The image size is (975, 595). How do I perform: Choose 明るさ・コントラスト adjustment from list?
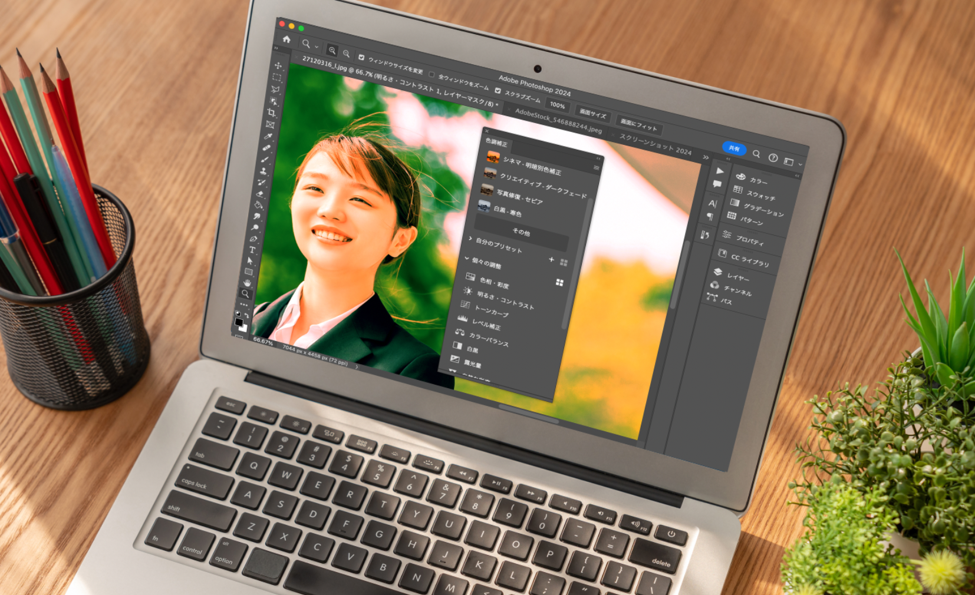click(x=505, y=300)
